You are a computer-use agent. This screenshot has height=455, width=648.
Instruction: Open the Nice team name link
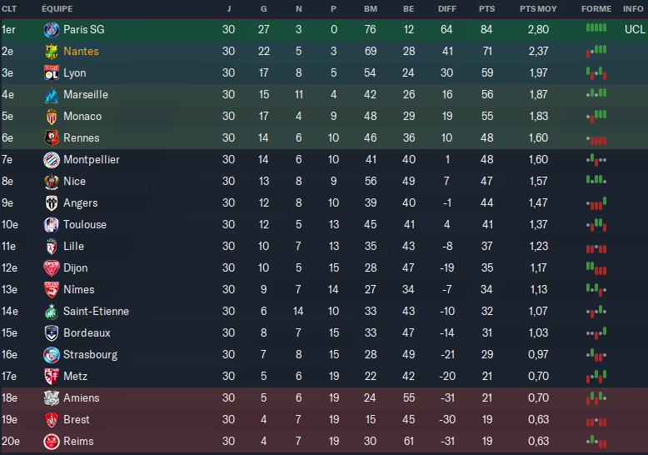click(x=74, y=182)
